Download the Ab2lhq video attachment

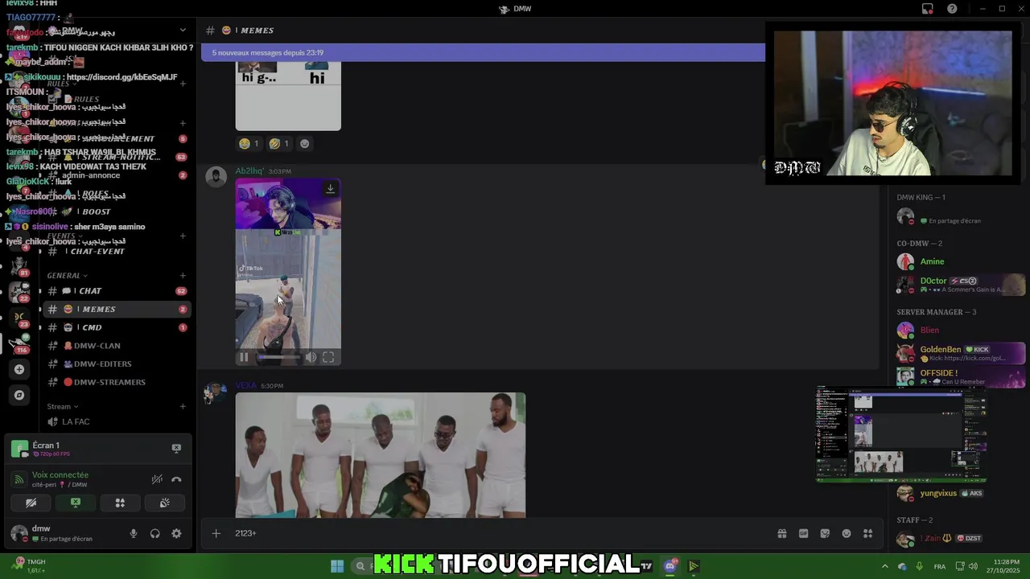tap(330, 189)
